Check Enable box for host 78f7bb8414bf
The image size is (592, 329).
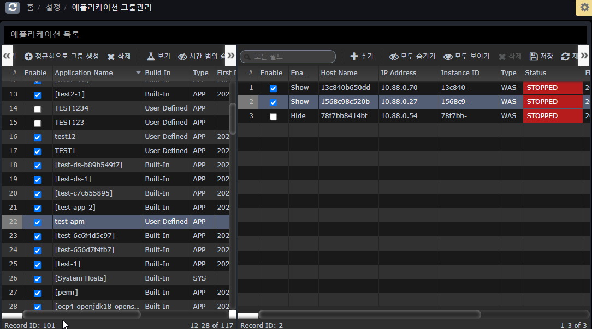273,117
